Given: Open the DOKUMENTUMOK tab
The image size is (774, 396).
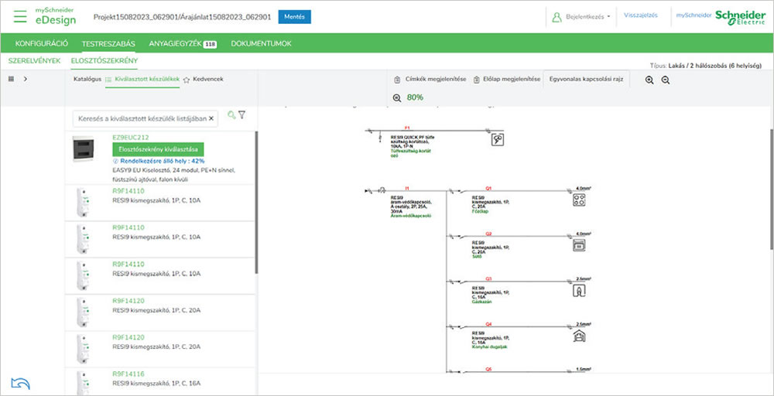Looking at the screenshot, I should [x=261, y=43].
